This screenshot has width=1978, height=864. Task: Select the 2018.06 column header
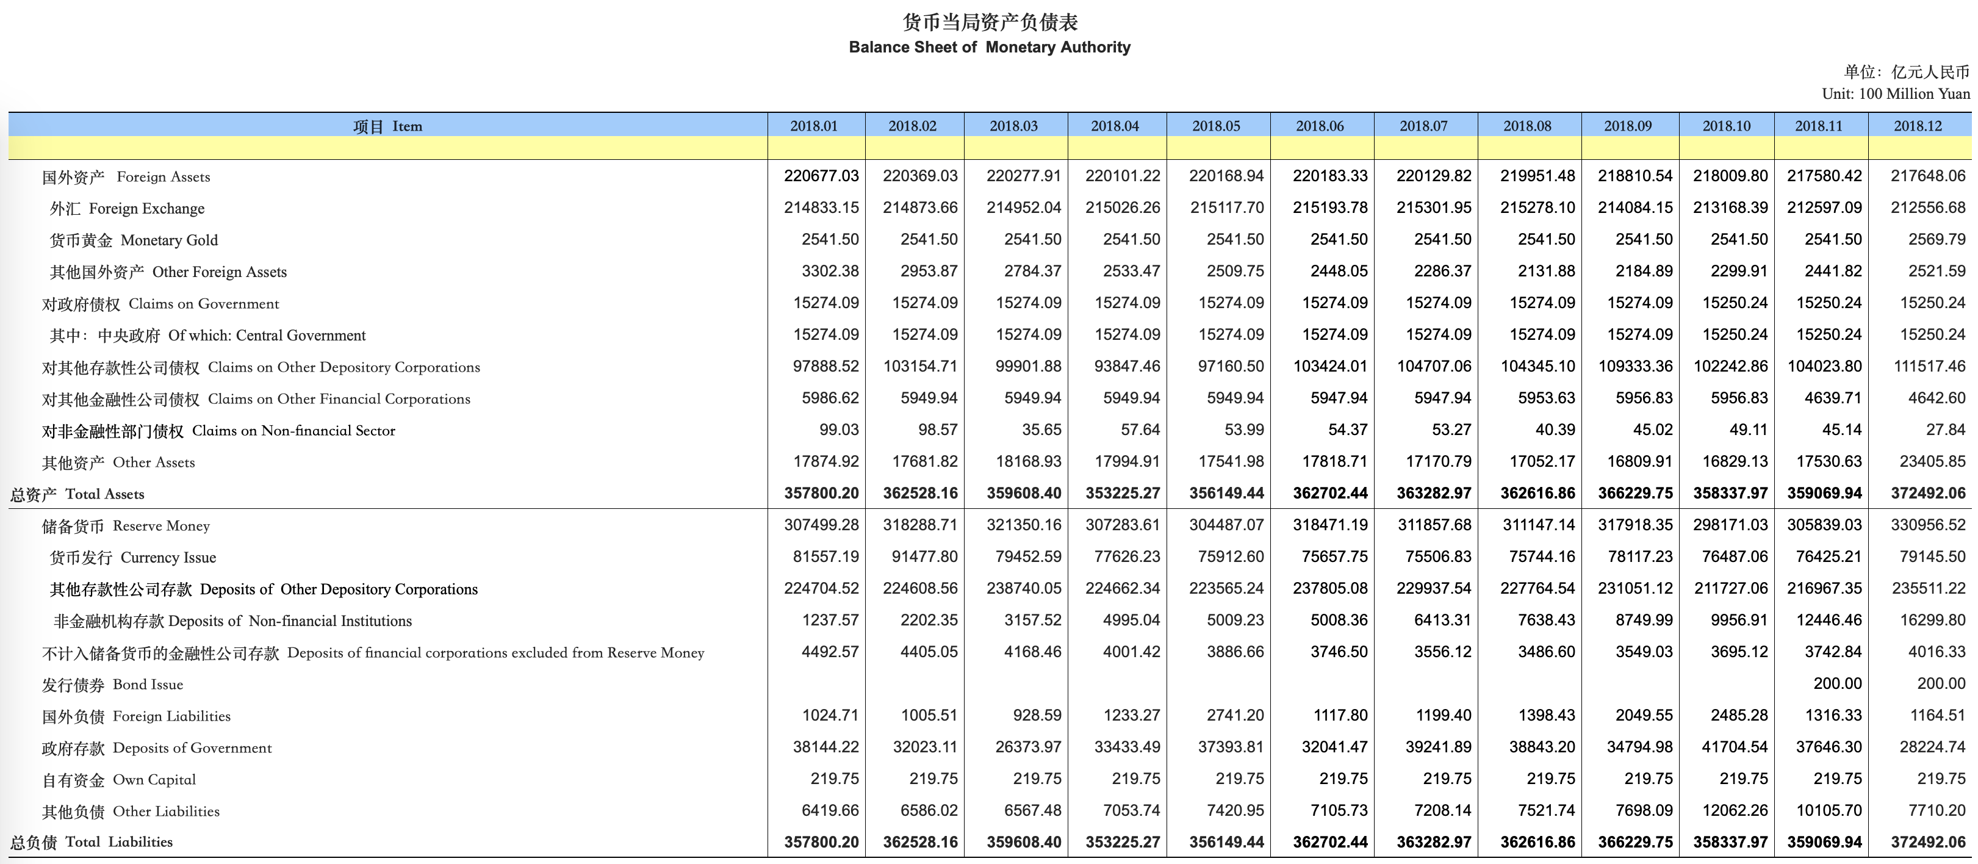[1320, 126]
